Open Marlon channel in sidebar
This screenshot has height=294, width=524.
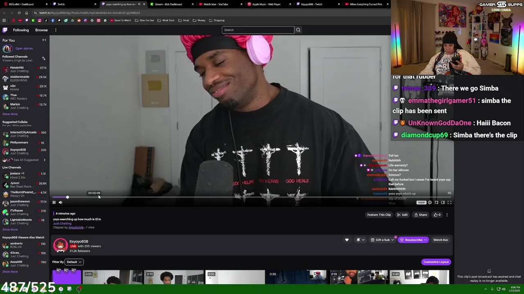[x=25, y=106]
